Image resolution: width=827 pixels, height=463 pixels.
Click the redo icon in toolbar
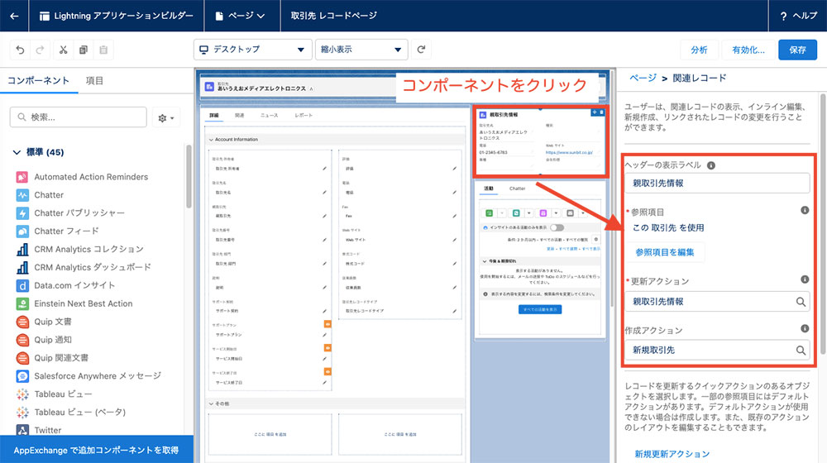tap(40, 50)
